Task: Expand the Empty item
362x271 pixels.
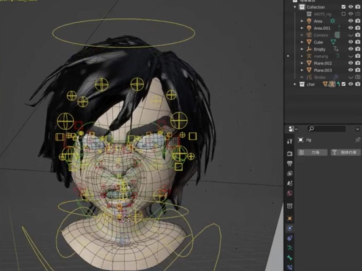Action: [302, 49]
